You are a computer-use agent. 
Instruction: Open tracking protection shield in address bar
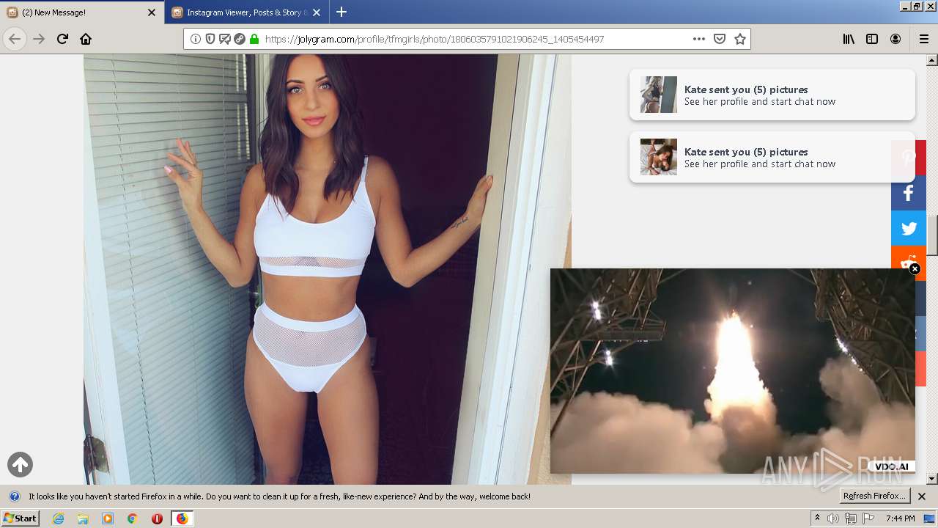coord(210,39)
